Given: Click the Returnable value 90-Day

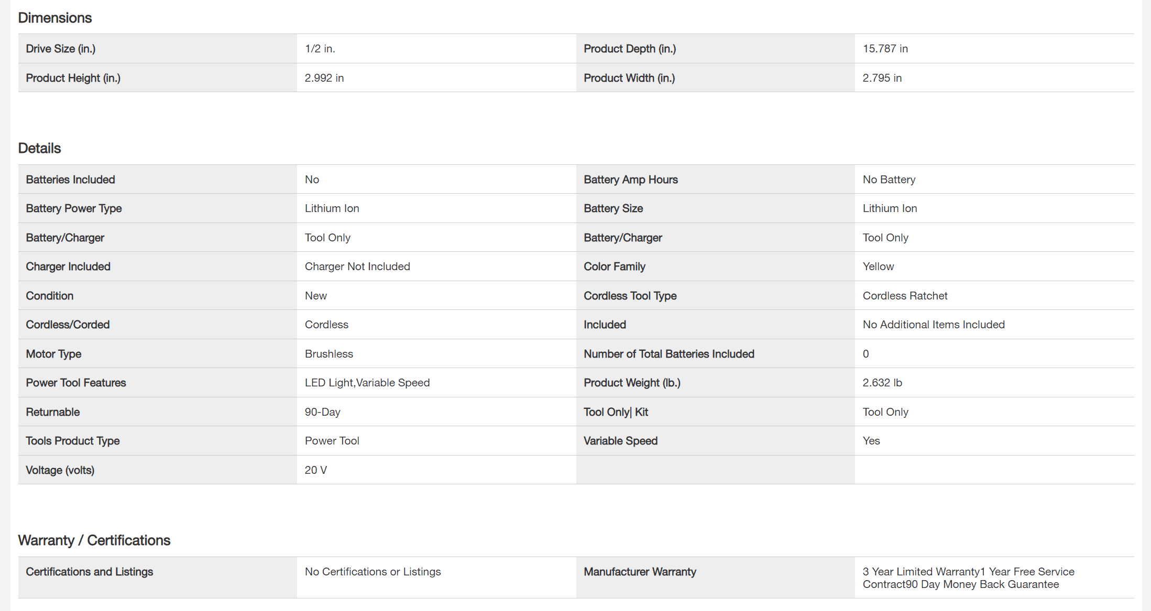Looking at the screenshot, I should point(323,412).
